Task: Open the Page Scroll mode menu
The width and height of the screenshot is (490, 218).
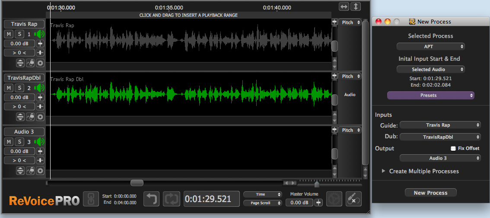Action: [262, 203]
